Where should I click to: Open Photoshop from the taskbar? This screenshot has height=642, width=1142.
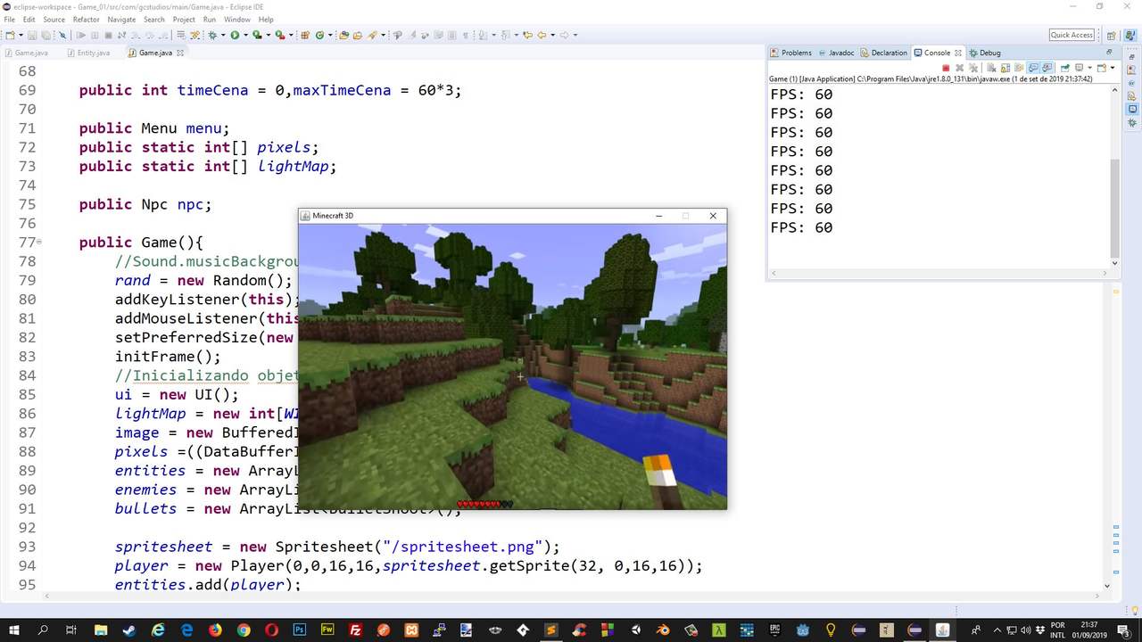[299, 630]
